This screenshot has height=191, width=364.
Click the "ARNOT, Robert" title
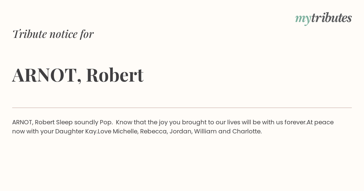pos(78,75)
